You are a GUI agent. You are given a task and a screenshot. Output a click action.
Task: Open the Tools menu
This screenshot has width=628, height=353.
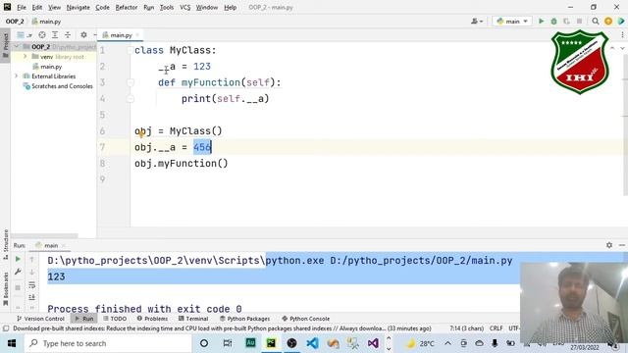tap(167, 7)
